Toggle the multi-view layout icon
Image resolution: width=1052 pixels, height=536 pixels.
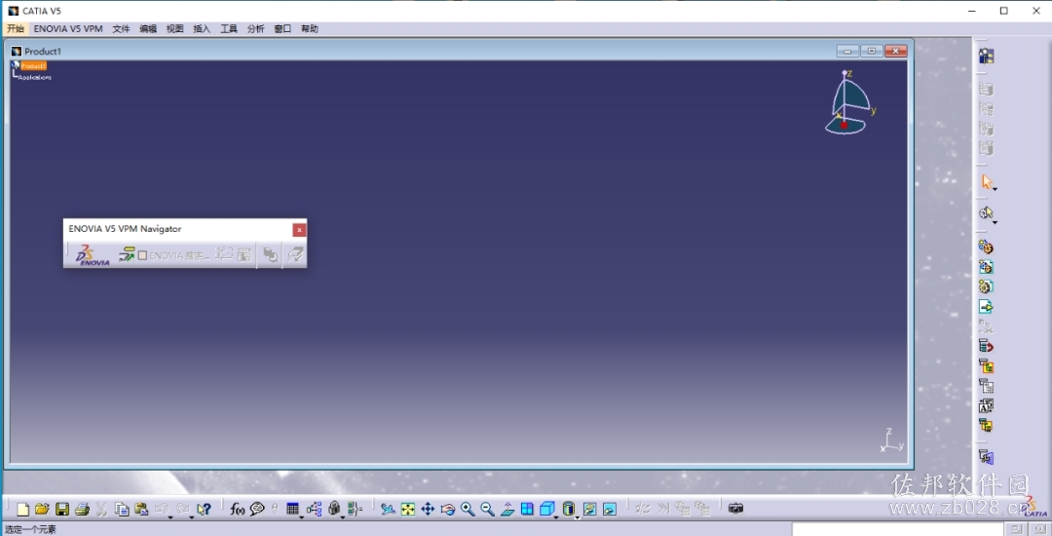[x=527, y=509]
